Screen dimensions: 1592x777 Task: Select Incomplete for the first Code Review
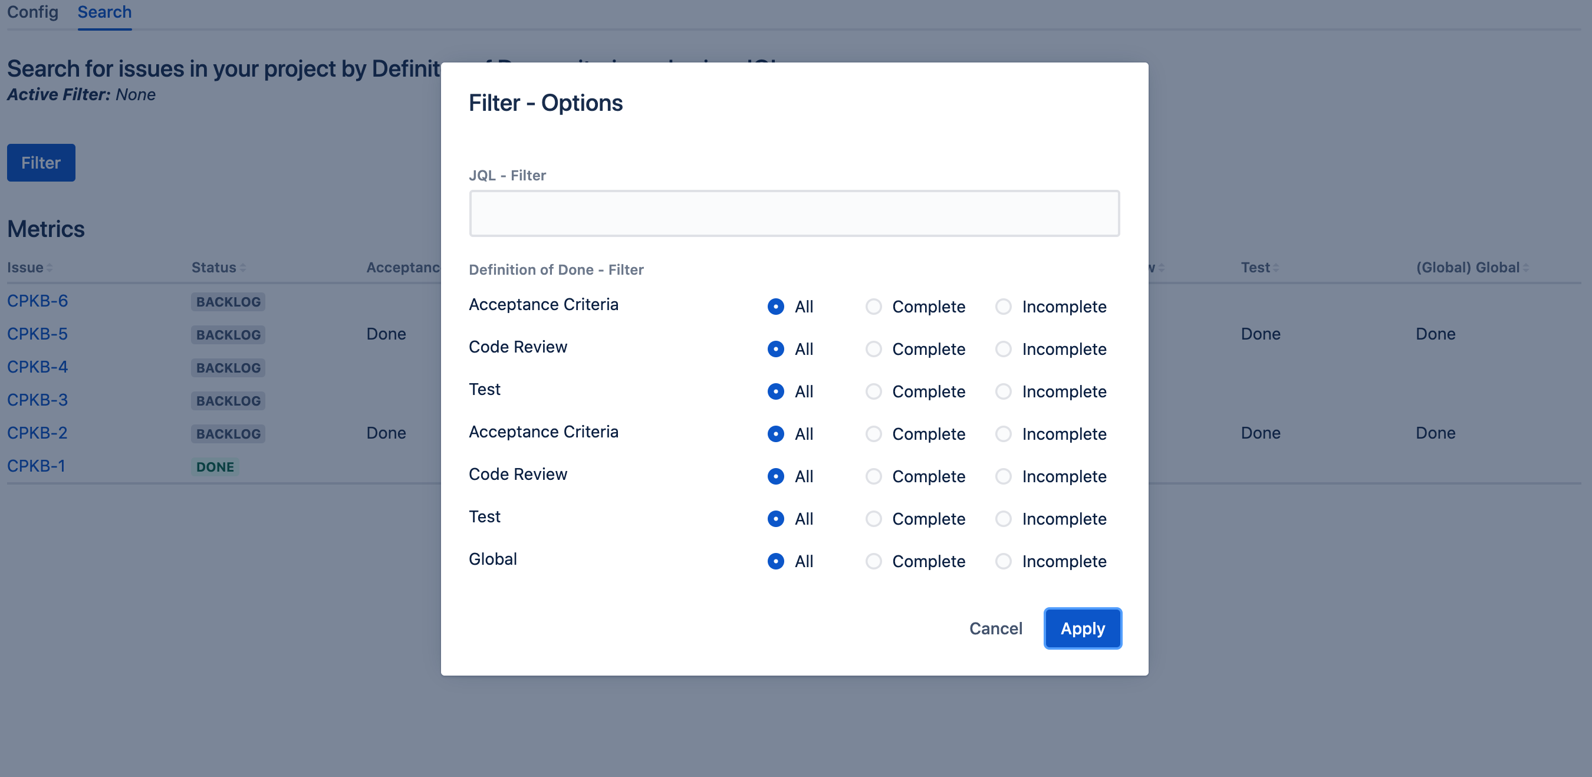[1003, 349]
